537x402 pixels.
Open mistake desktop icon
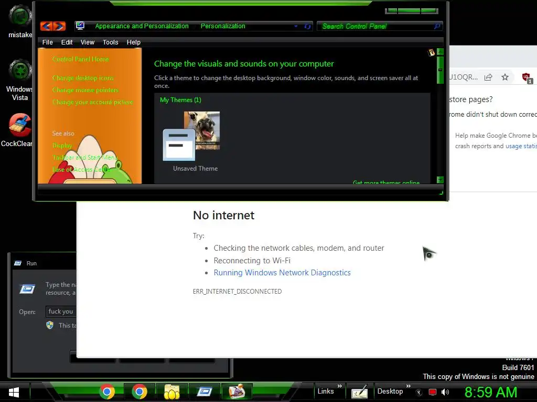click(x=20, y=21)
